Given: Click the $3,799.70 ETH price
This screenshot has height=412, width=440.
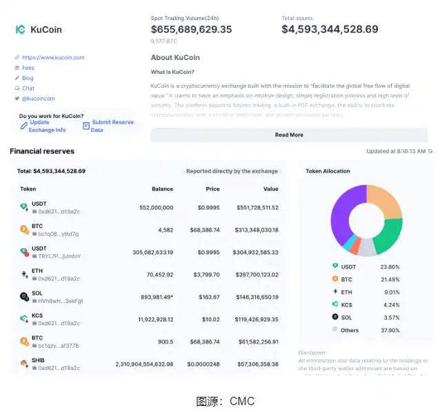Looking at the screenshot, I should 206,275.
